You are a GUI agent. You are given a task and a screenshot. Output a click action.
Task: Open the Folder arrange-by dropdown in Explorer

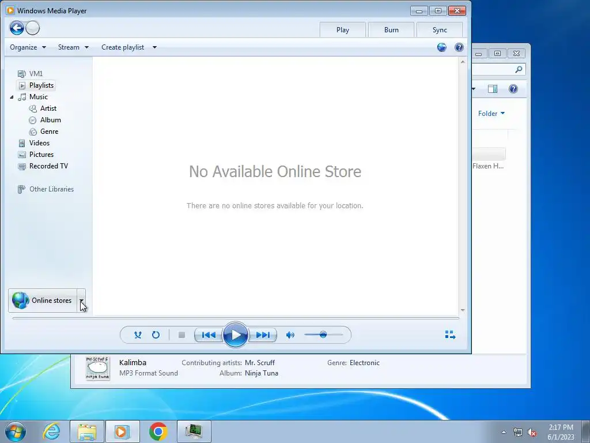coord(491,114)
